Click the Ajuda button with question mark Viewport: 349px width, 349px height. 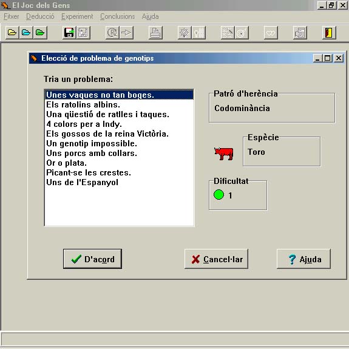click(303, 259)
